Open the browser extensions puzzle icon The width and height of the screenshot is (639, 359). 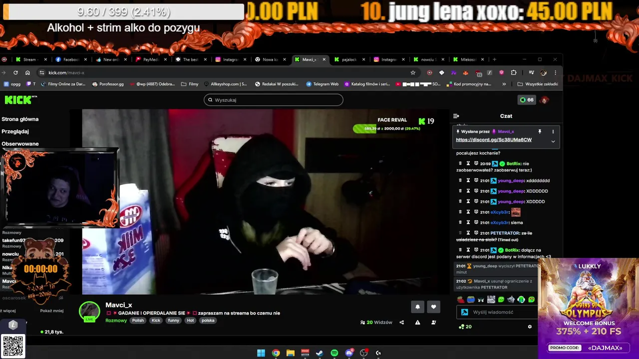click(513, 73)
